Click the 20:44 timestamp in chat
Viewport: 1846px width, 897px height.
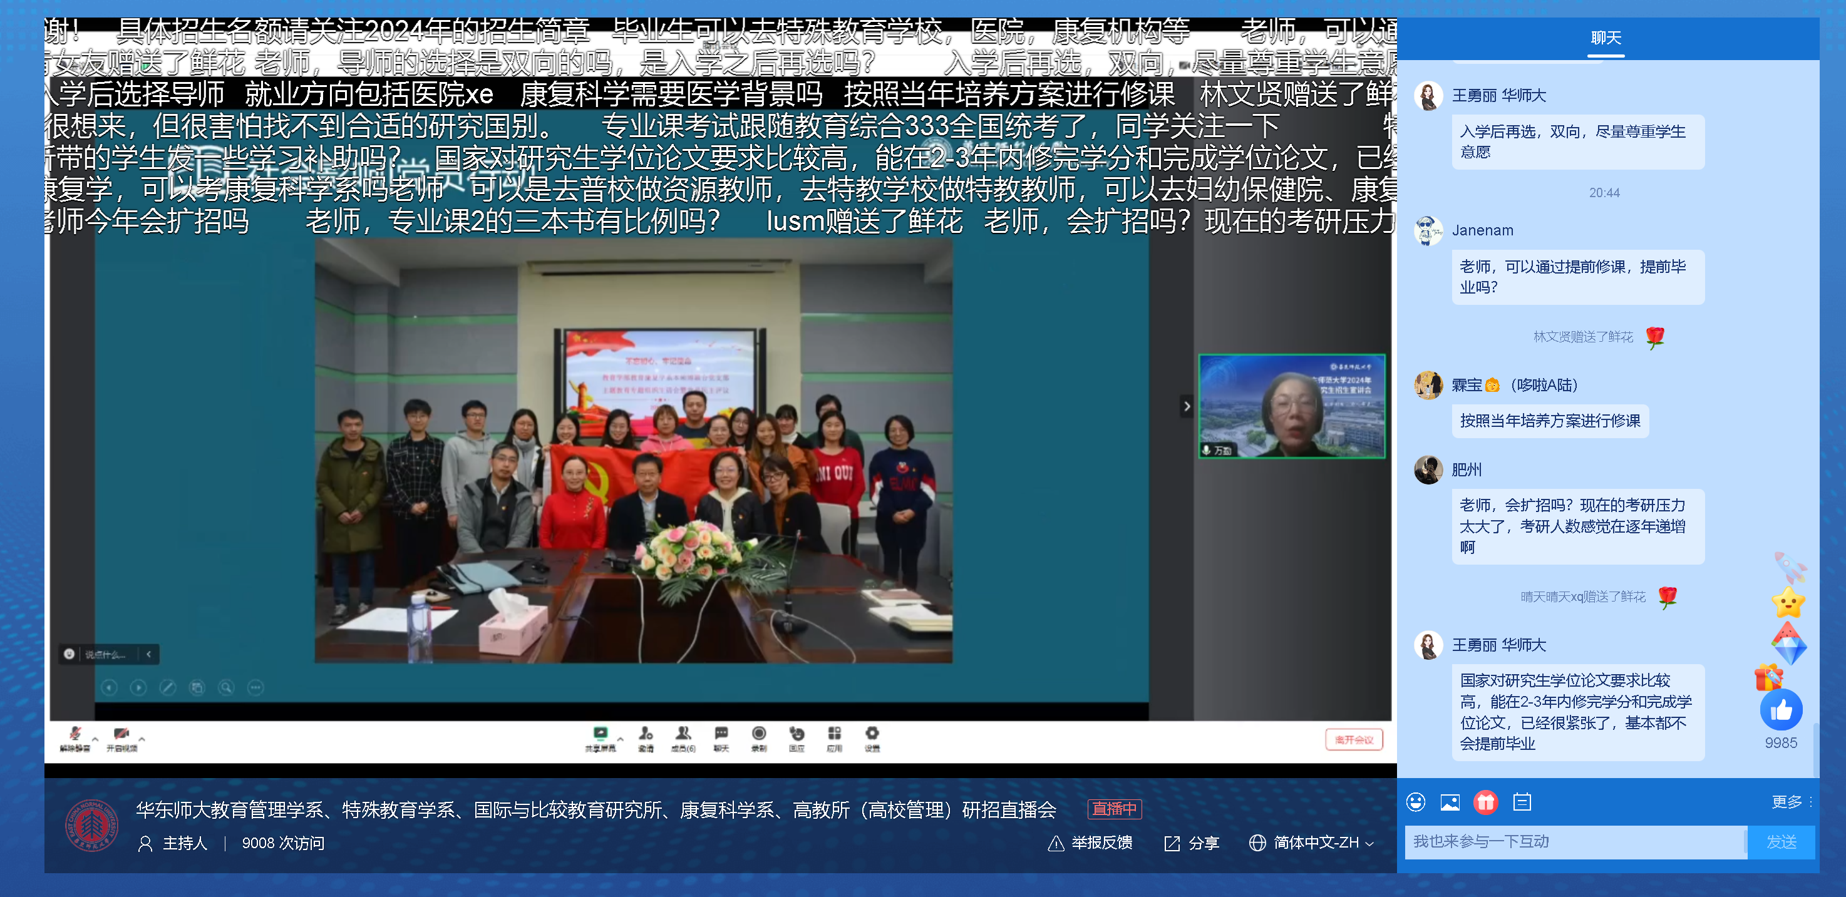pyautogui.click(x=1604, y=193)
